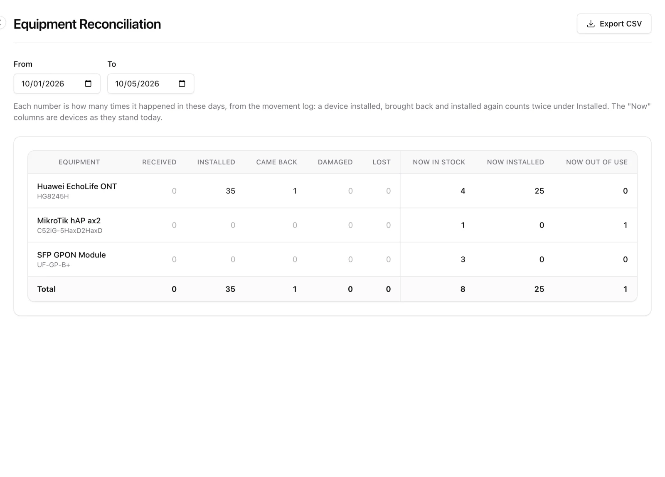Viewport: 665px width, 477px height.
Task: Click Huawei Now Installed value 25
Action: coord(539,191)
